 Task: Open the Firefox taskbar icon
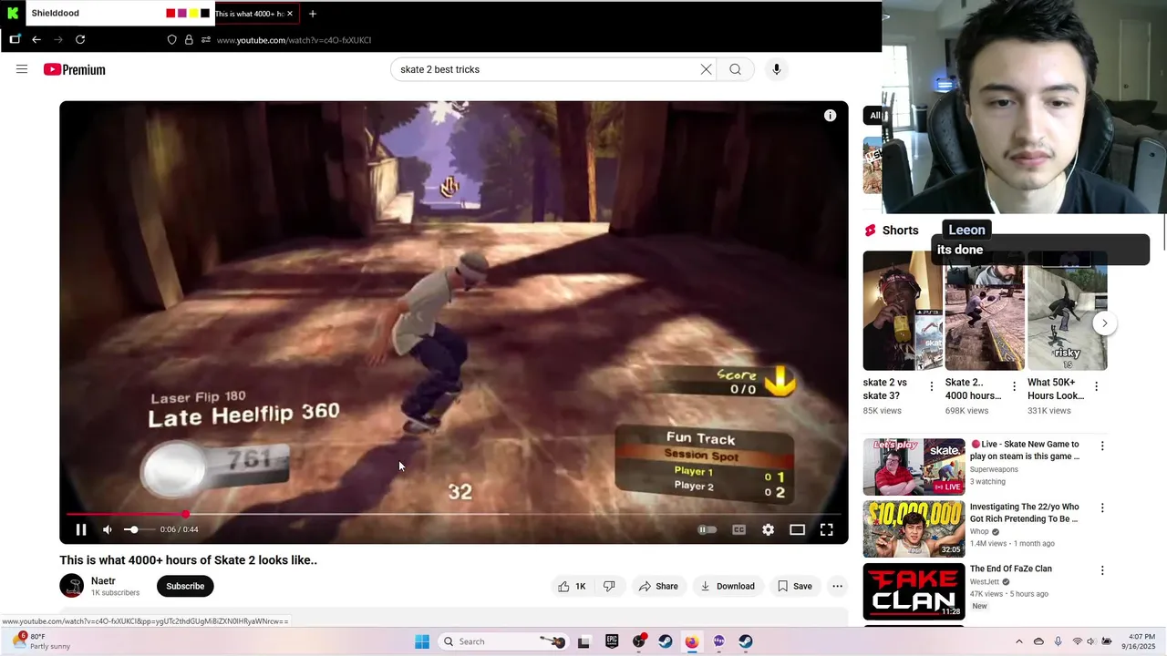coord(692,641)
